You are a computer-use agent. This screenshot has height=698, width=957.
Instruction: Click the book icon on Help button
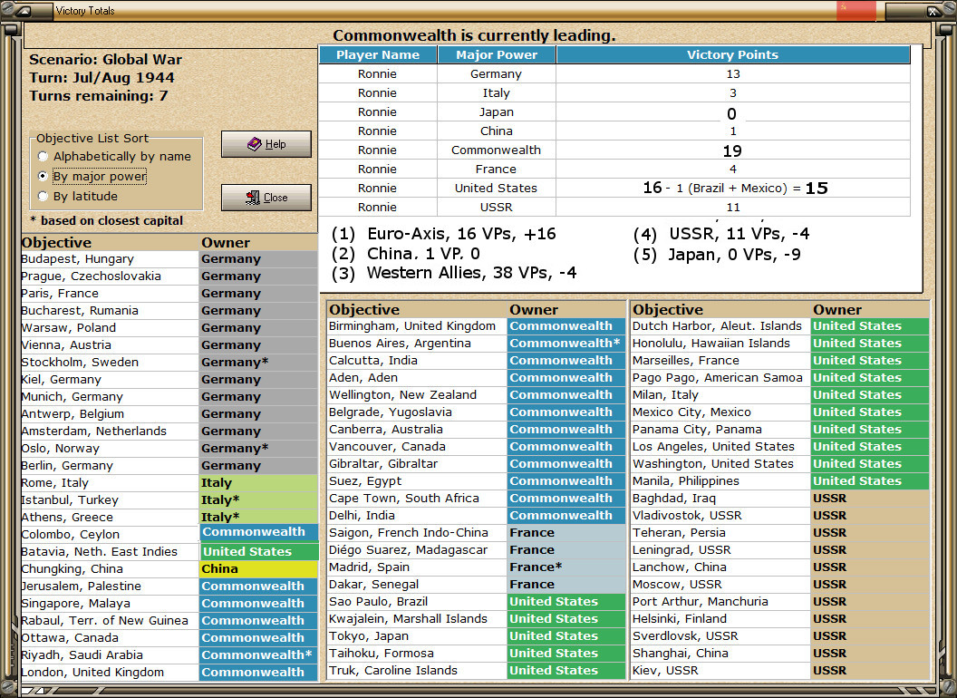(255, 144)
